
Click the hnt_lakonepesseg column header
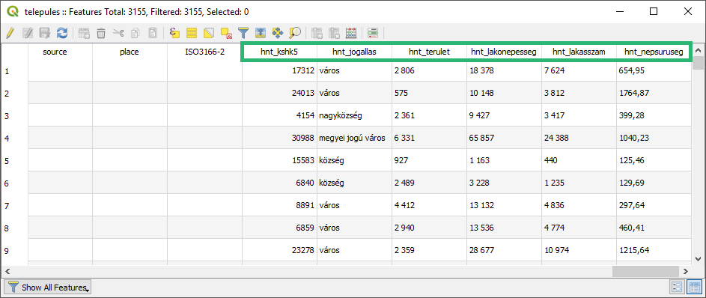click(x=504, y=52)
